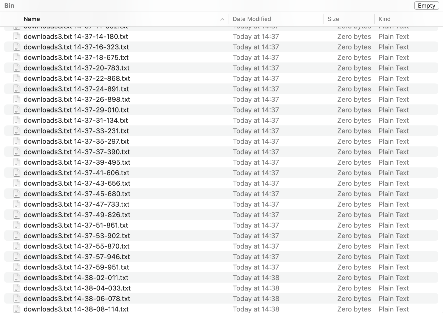Select the file name downloads3.txt 14-37-53-902.txt
Image resolution: width=443 pixels, height=313 pixels.
[77, 236]
